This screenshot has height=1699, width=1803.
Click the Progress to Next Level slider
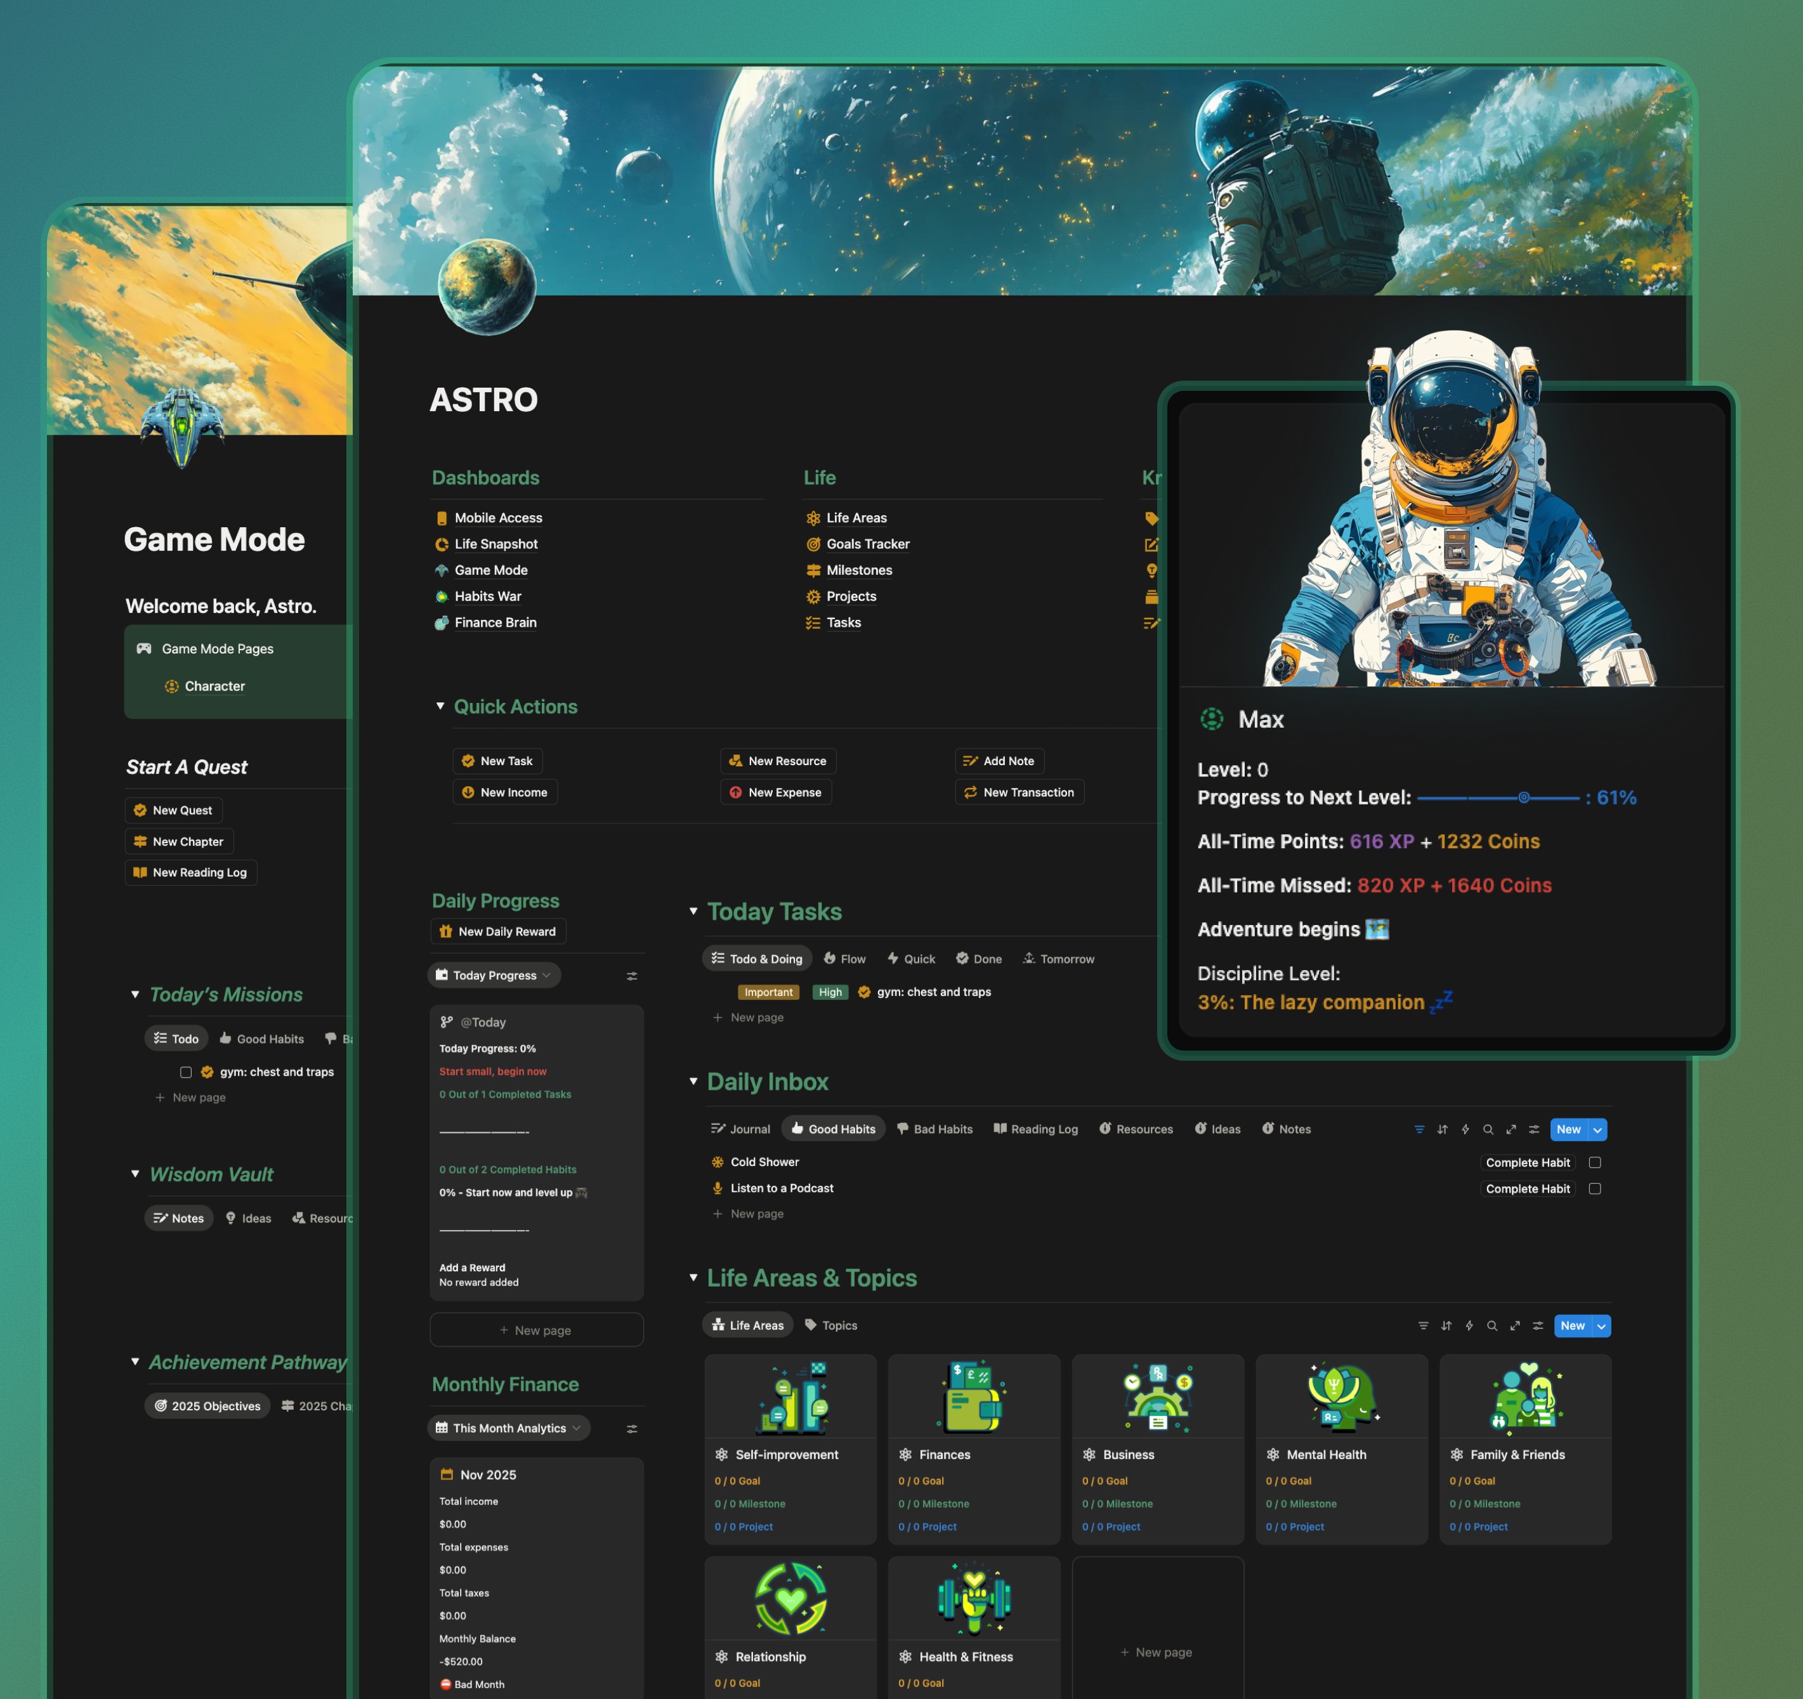[1498, 797]
